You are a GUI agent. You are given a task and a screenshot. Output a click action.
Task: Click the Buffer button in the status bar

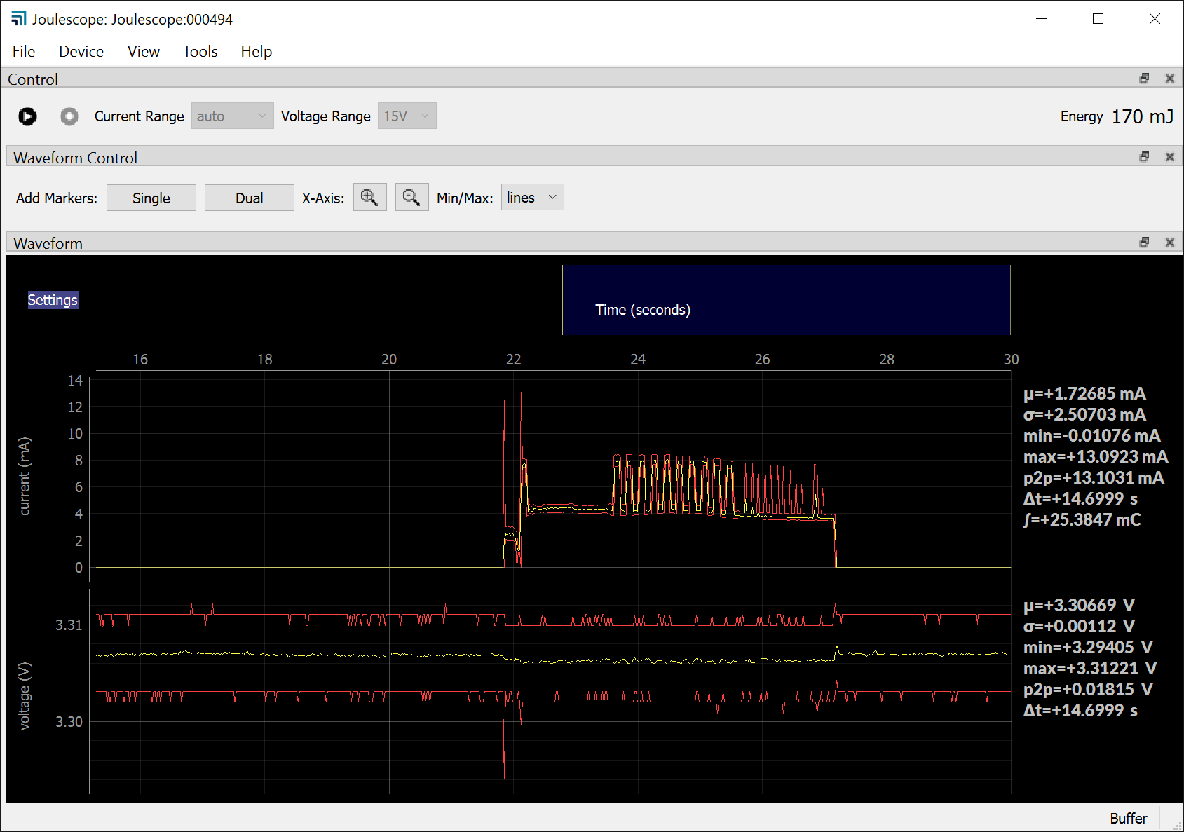(x=1127, y=818)
